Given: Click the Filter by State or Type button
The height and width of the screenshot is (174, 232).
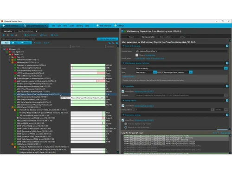Looking at the screenshot, I should [108, 39].
